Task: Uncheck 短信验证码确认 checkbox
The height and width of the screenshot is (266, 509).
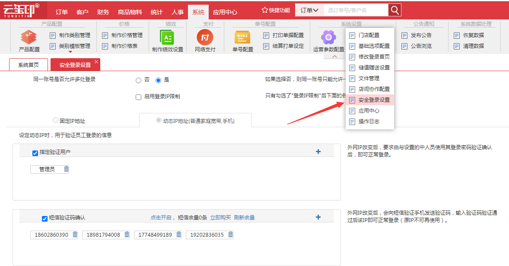Action: pyautogui.click(x=45, y=219)
